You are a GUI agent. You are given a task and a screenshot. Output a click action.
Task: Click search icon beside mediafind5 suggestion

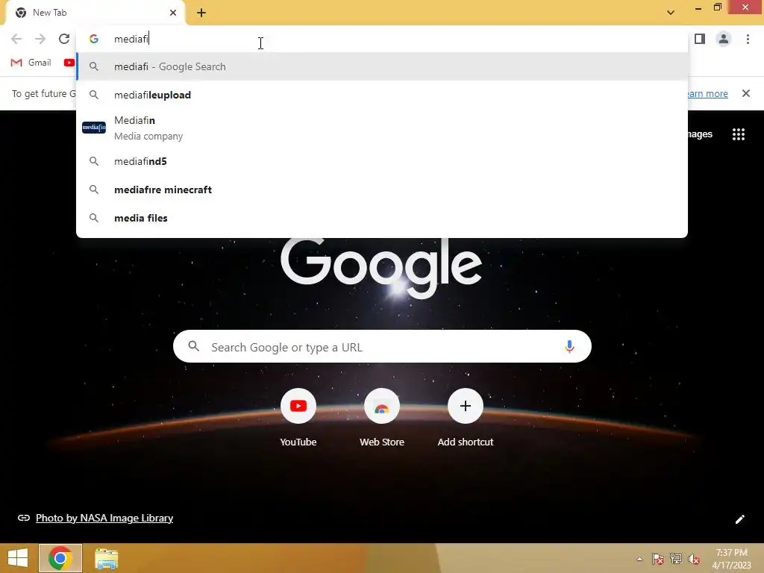click(x=93, y=161)
